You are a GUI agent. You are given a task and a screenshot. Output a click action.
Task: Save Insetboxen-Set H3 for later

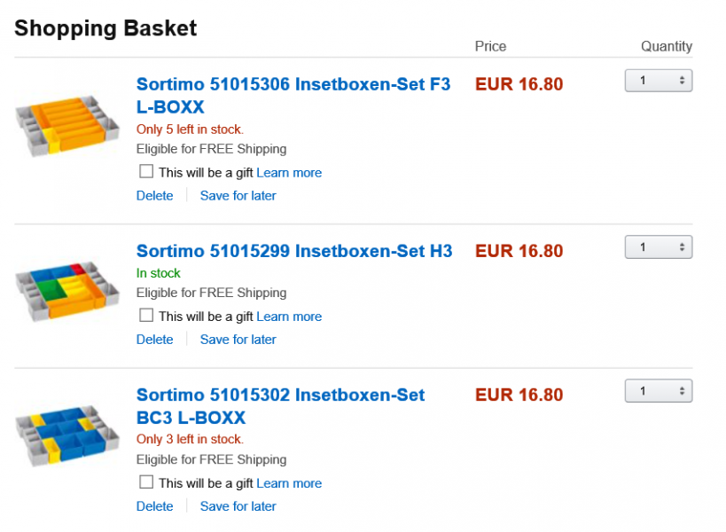238,340
